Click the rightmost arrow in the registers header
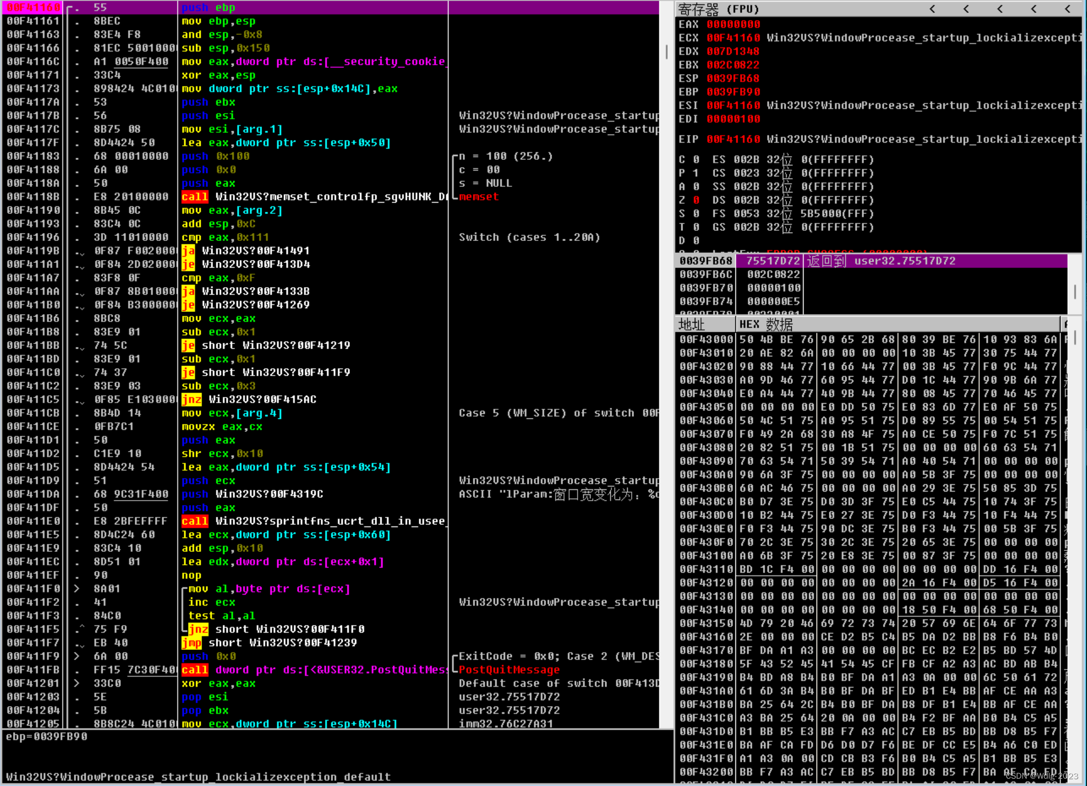The width and height of the screenshot is (1087, 786). click(x=1068, y=9)
